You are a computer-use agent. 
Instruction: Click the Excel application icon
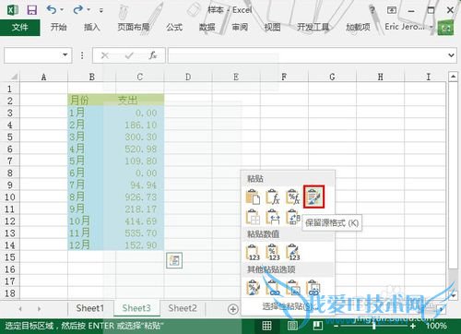[13, 10]
